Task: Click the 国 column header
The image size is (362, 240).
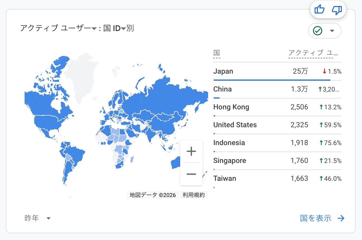Action: coord(216,53)
